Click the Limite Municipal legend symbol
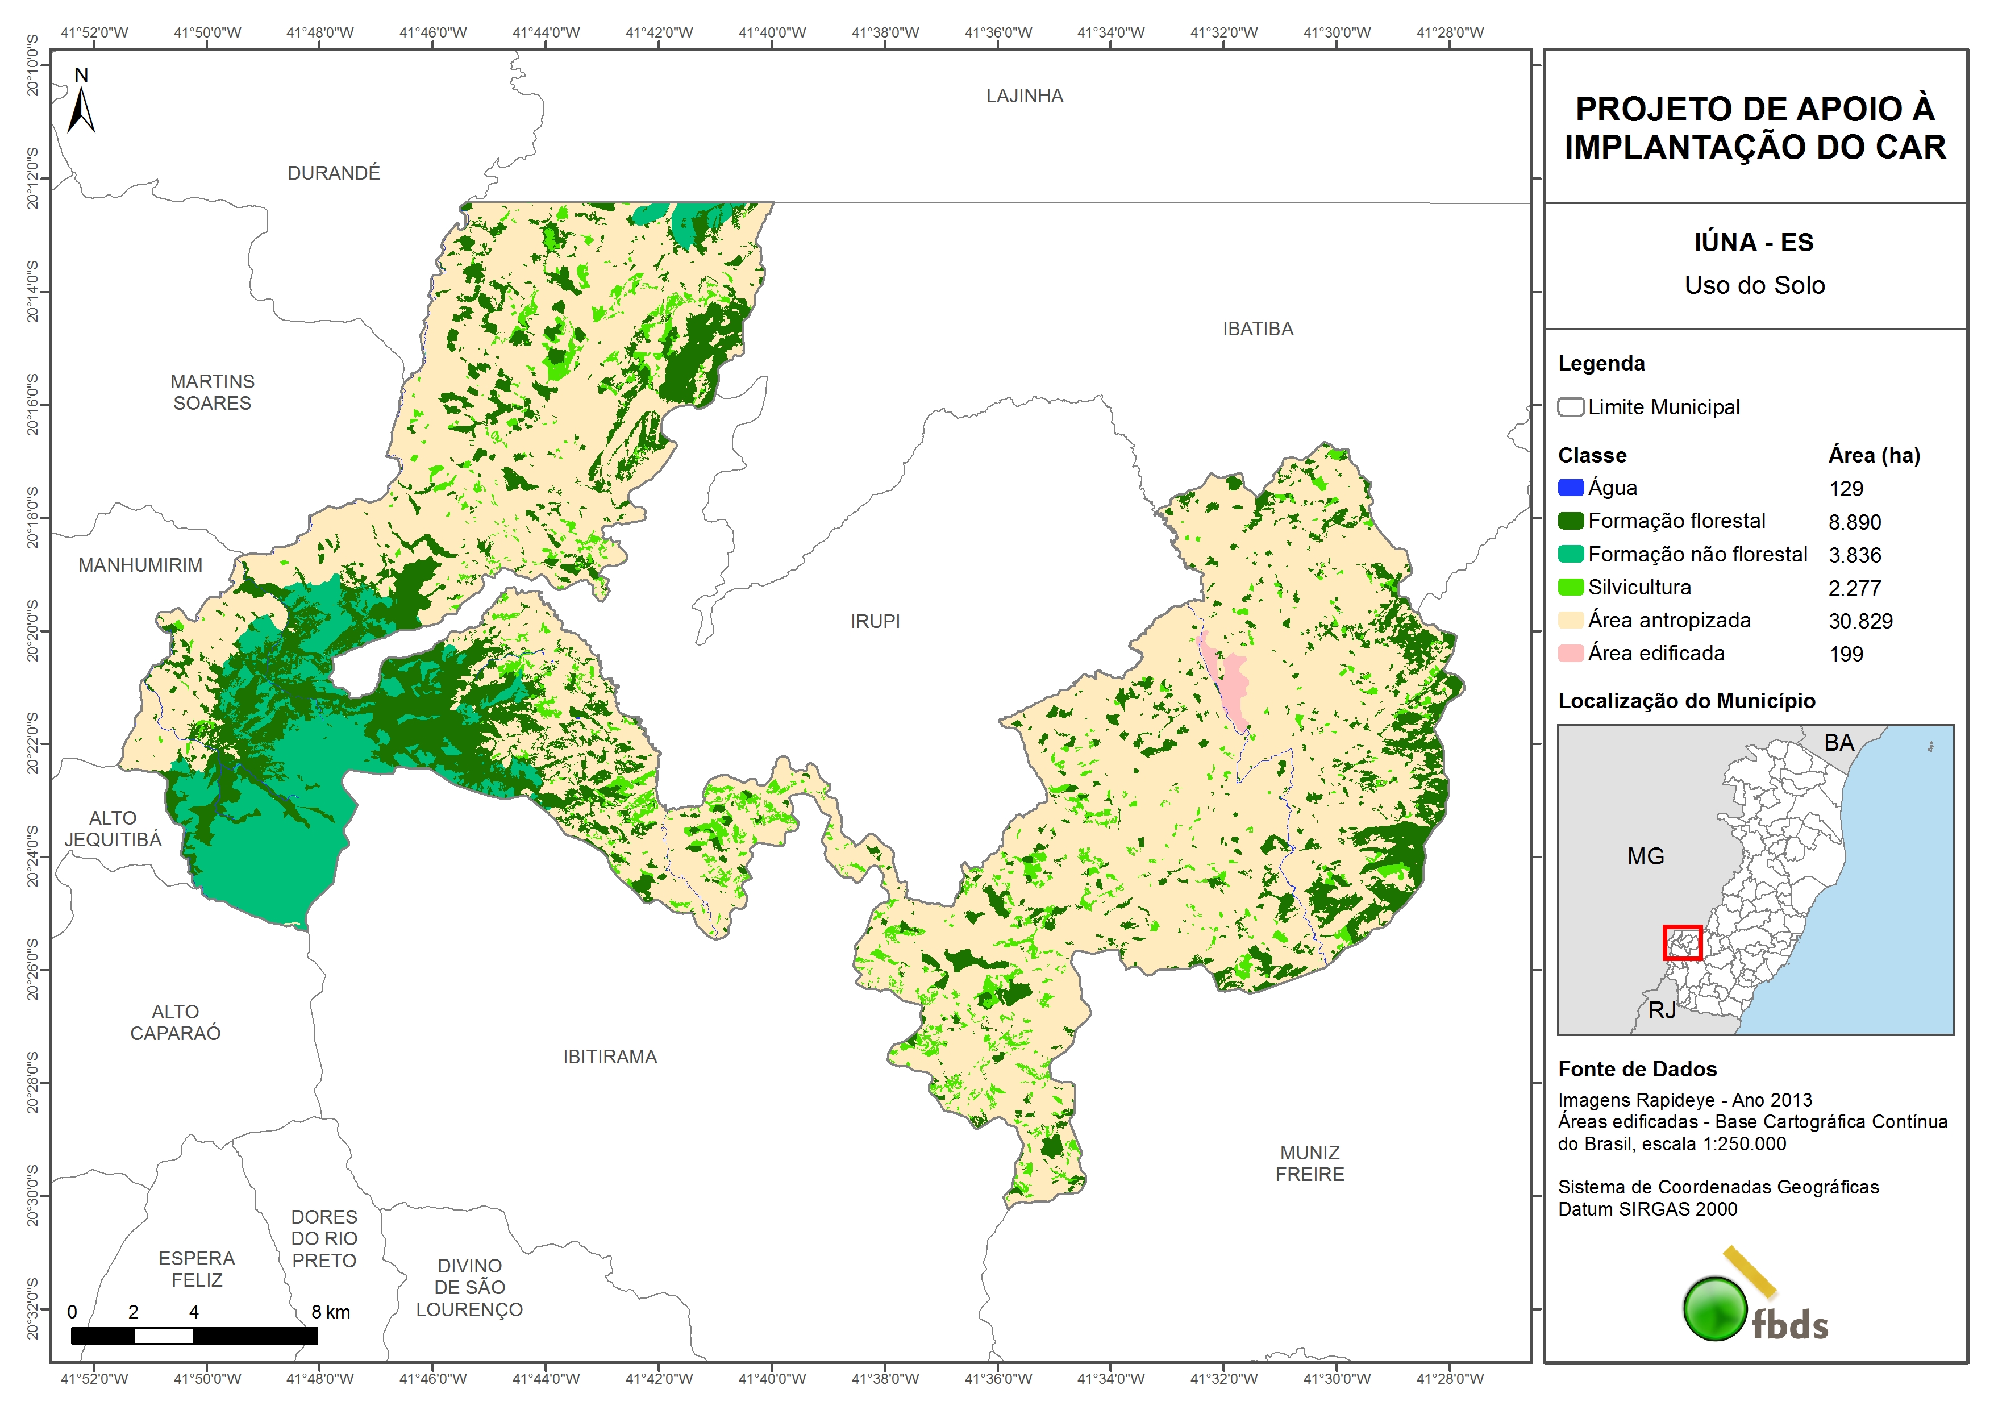The height and width of the screenshot is (1410, 1994). [1570, 406]
